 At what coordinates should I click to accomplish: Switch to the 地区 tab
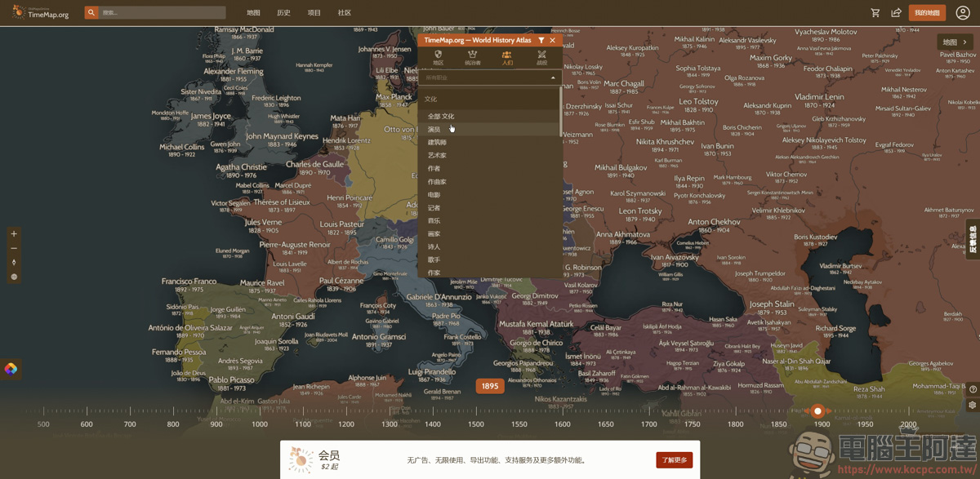tap(439, 58)
